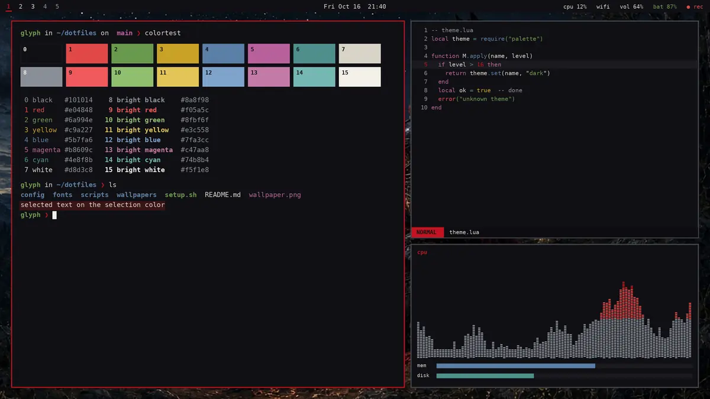The height and width of the screenshot is (399, 710).
Task: Click the hex value #f05a5c
Action: [195, 110]
